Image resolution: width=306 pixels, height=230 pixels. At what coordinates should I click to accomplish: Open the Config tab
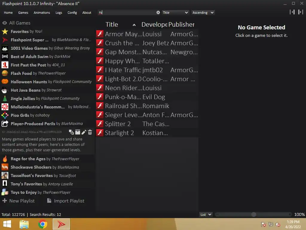[x=72, y=13]
